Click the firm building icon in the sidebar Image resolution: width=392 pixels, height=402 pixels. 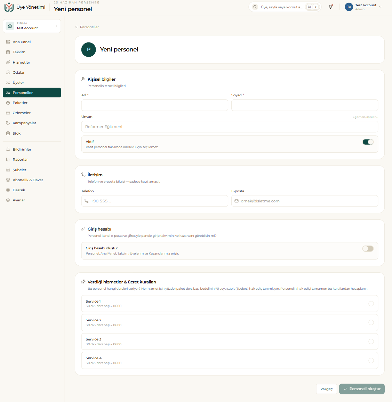[x=10, y=26]
